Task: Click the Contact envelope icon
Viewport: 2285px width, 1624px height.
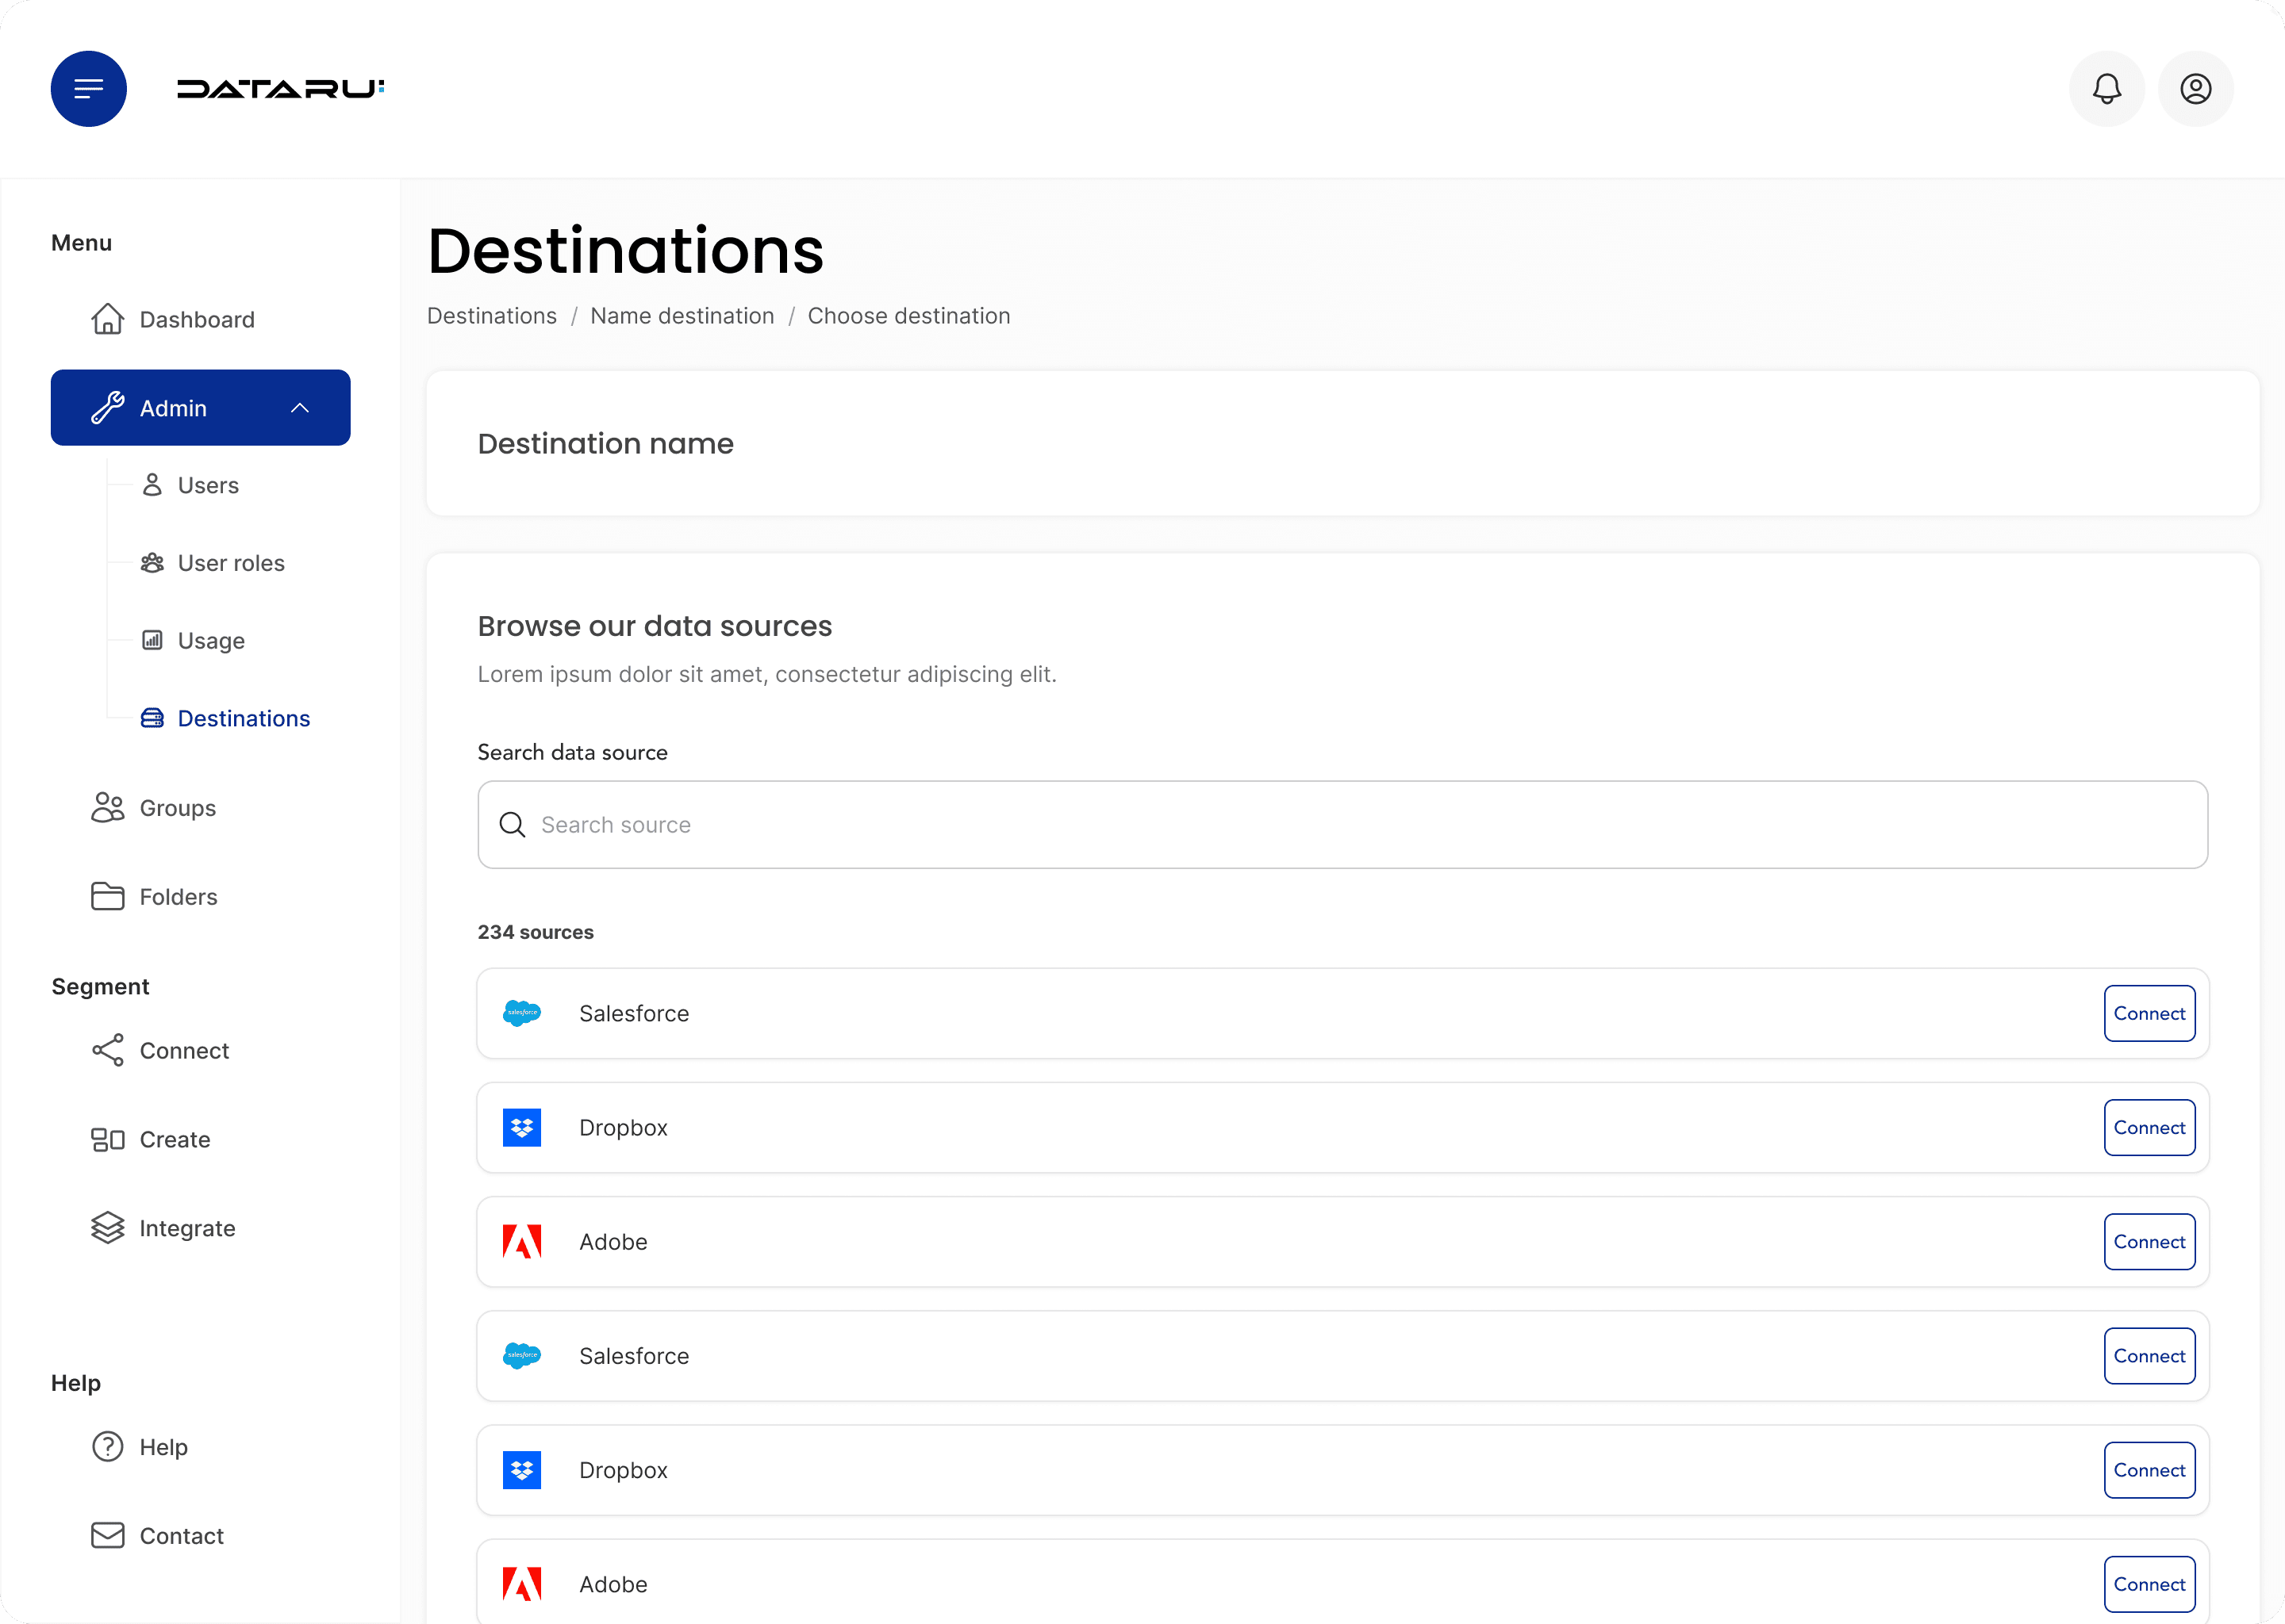Action: [x=107, y=1535]
